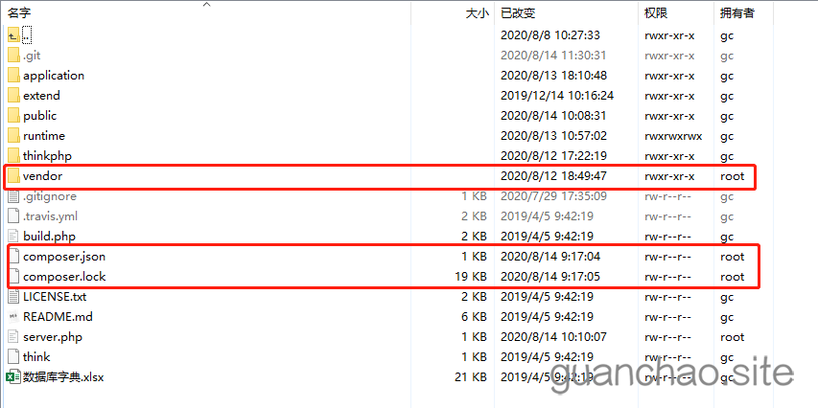Image resolution: width=818 pixels, height=408 pixels.
Task: Click the server.php row's root owner
Action: coord(733,337)
